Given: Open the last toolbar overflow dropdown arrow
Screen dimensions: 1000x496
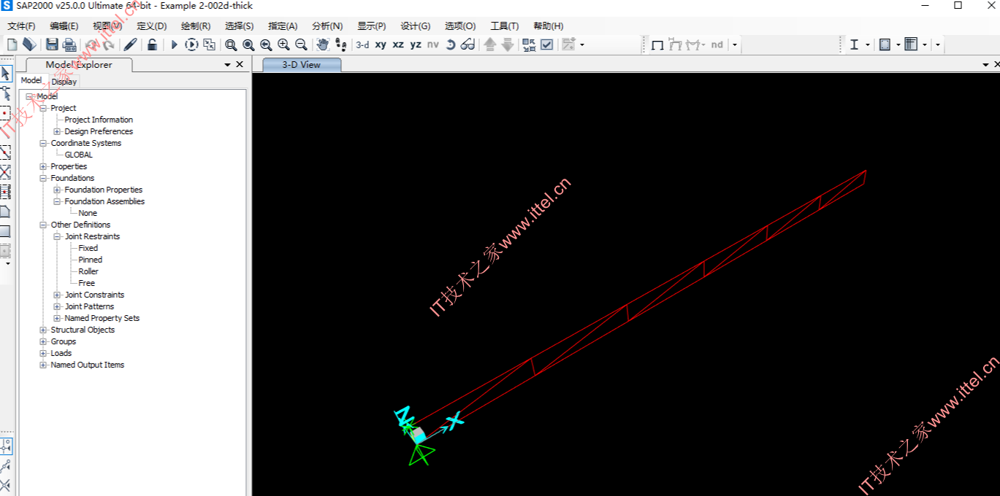Looking at the screenshot, I should (x=938, y=44).
